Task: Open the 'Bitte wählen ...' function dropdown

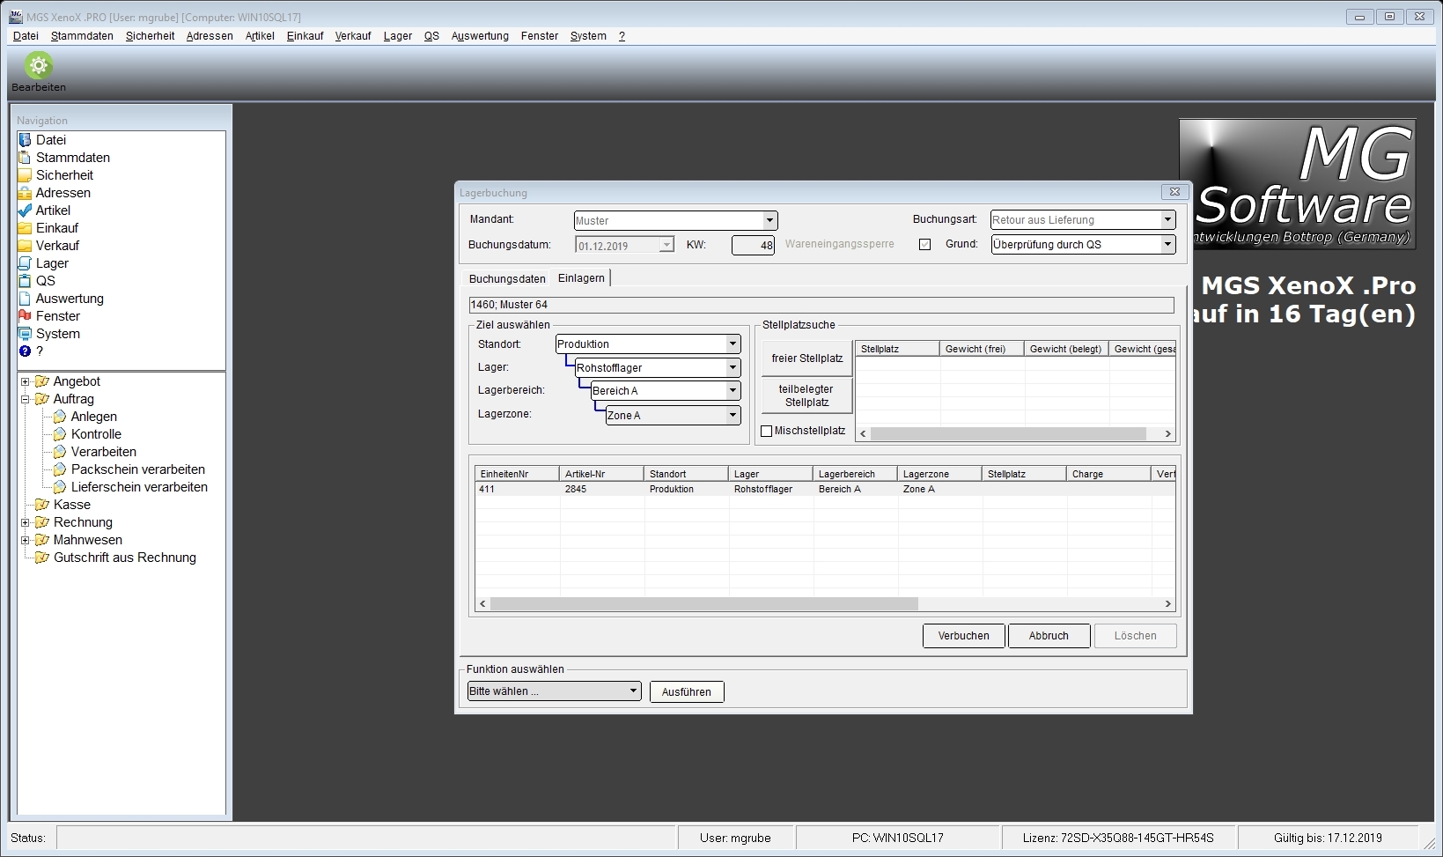Action: tap(554, 691)
